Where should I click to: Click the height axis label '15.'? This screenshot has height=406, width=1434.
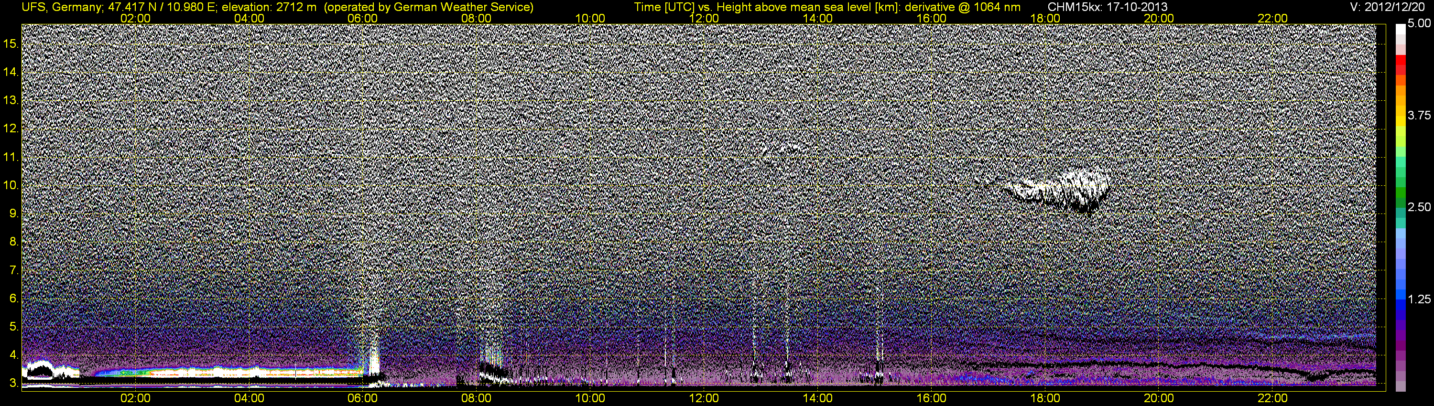(11, 44)
